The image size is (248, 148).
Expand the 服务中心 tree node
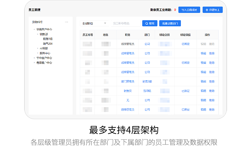pos(38,53)
